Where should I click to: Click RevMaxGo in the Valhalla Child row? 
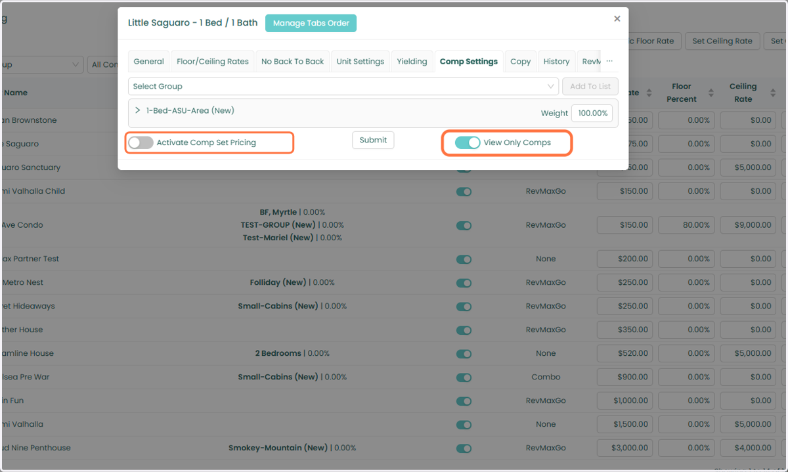546,192
